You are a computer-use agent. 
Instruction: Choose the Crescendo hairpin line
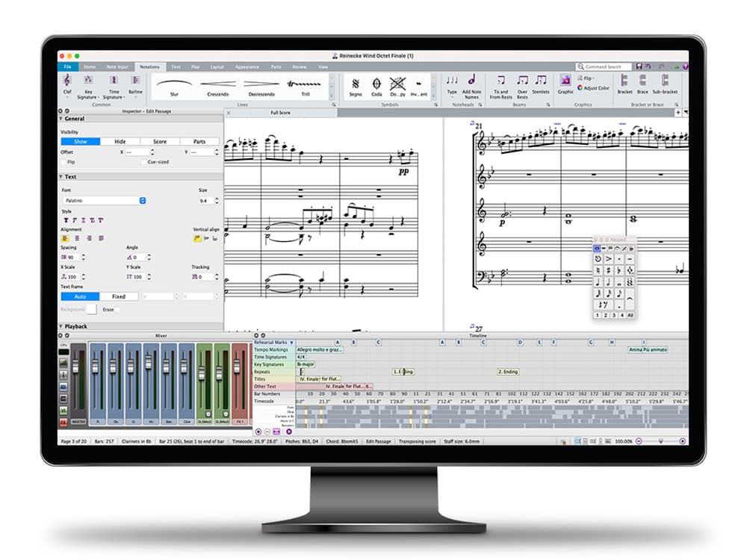coord(217,85)
